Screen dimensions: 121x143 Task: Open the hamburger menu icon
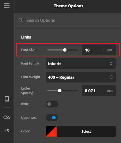(x=7, y=6)
